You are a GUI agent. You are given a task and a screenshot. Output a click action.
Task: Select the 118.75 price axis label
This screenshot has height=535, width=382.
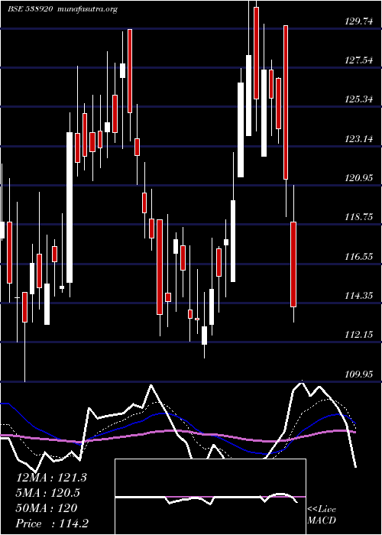(359, 216)
